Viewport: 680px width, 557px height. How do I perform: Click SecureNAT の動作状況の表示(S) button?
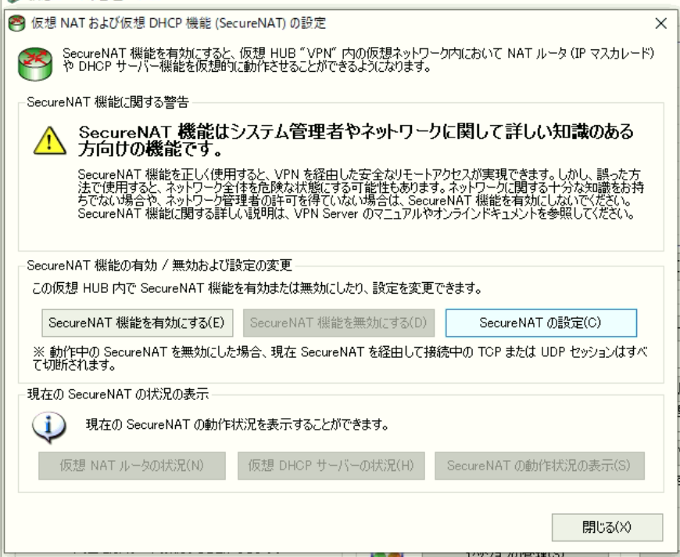click(539, 466)
